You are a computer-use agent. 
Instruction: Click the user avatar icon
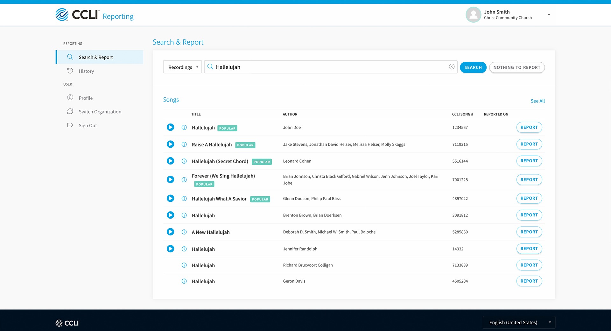(x=473, y=15)
